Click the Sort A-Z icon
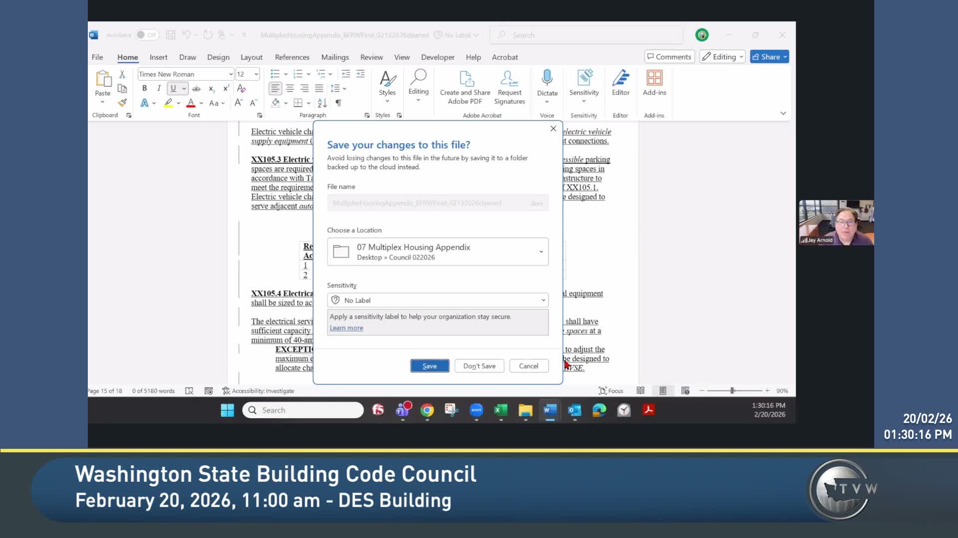The image size is (958, 538). point(322,103)
